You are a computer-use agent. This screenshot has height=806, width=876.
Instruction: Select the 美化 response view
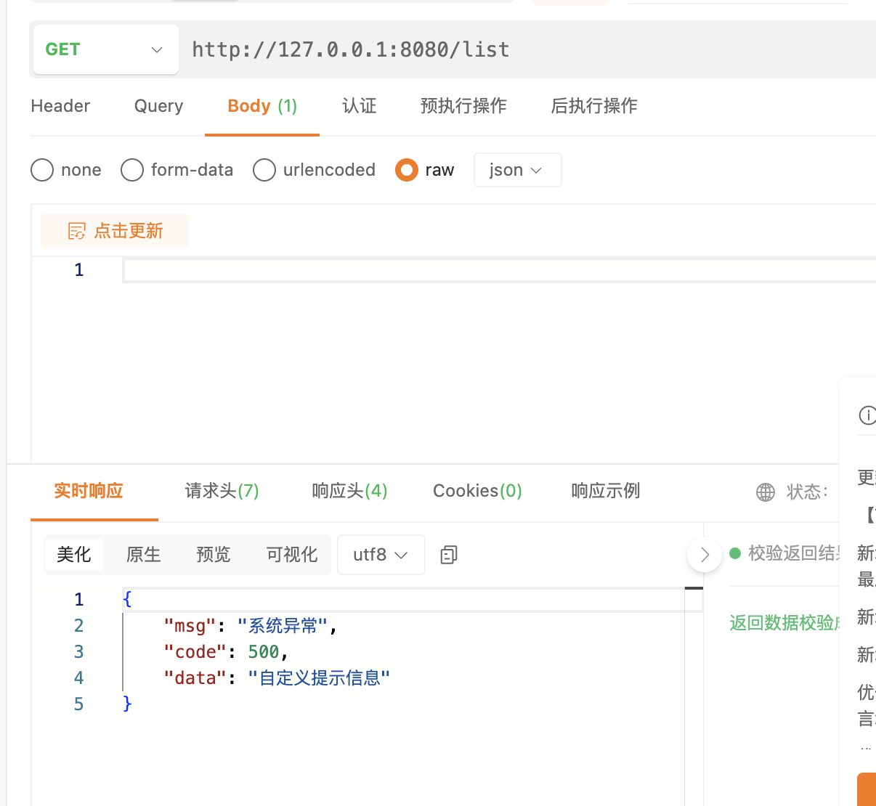[74, 555]
